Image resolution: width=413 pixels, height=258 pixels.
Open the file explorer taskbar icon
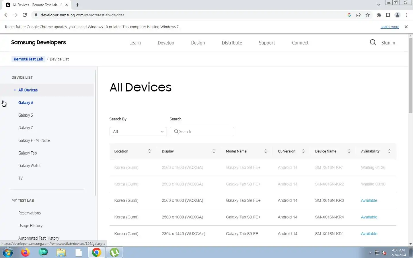[61, 253]
